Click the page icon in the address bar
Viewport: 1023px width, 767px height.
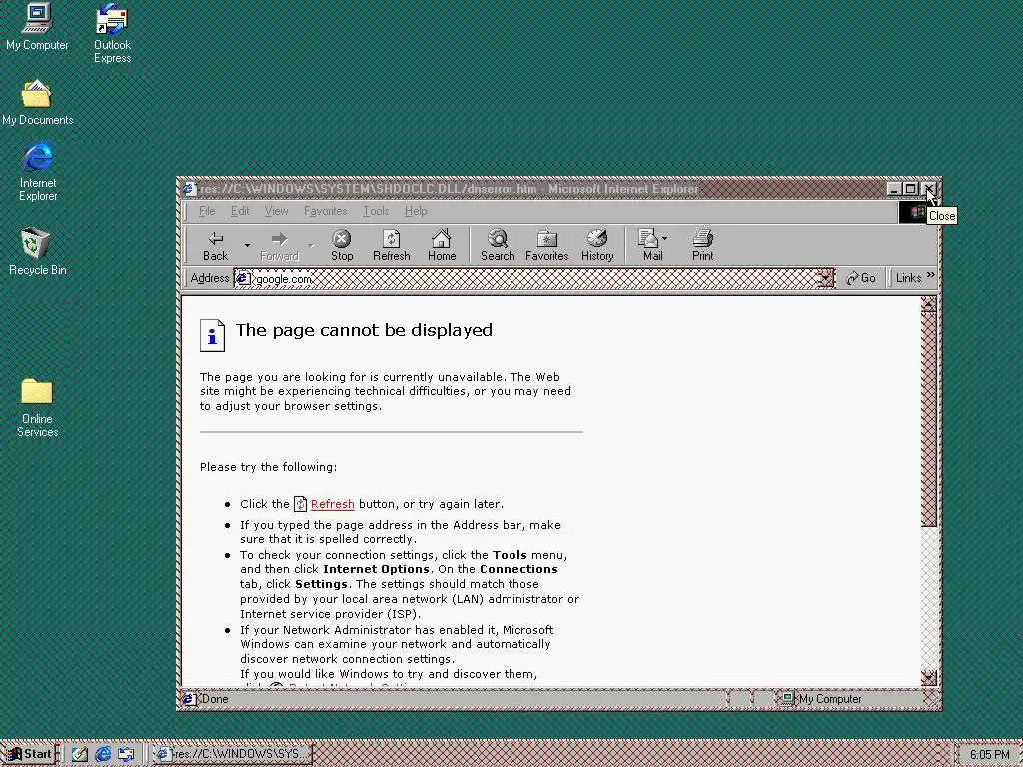tap(243, 279)
